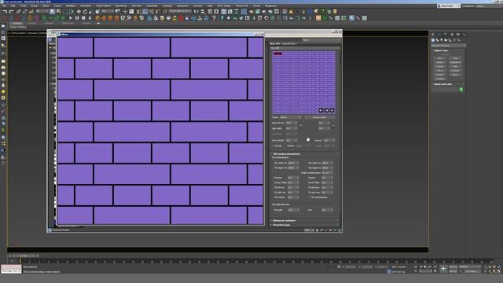Open the Rendering menu
This screenshot has height=283, width=503.
coord(121,6)
